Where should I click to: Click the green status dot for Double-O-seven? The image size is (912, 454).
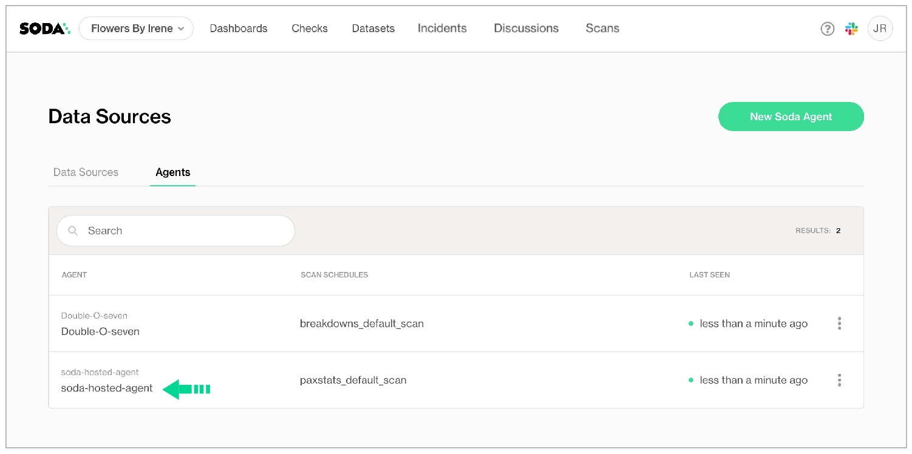(x=691, y=324)
